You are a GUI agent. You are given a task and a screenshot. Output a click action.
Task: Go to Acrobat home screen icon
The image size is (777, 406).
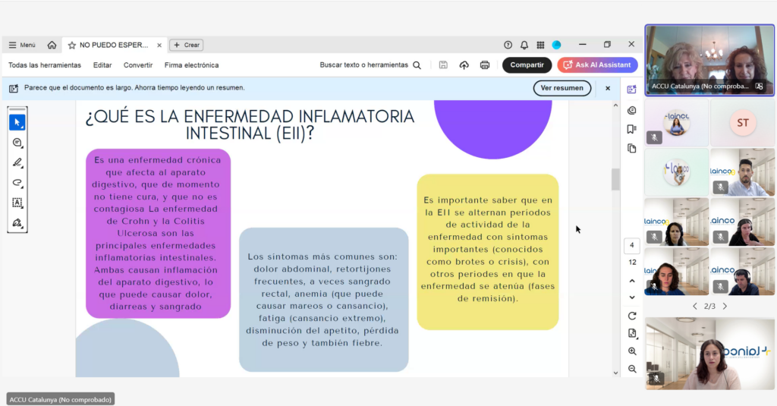[52, 45]
